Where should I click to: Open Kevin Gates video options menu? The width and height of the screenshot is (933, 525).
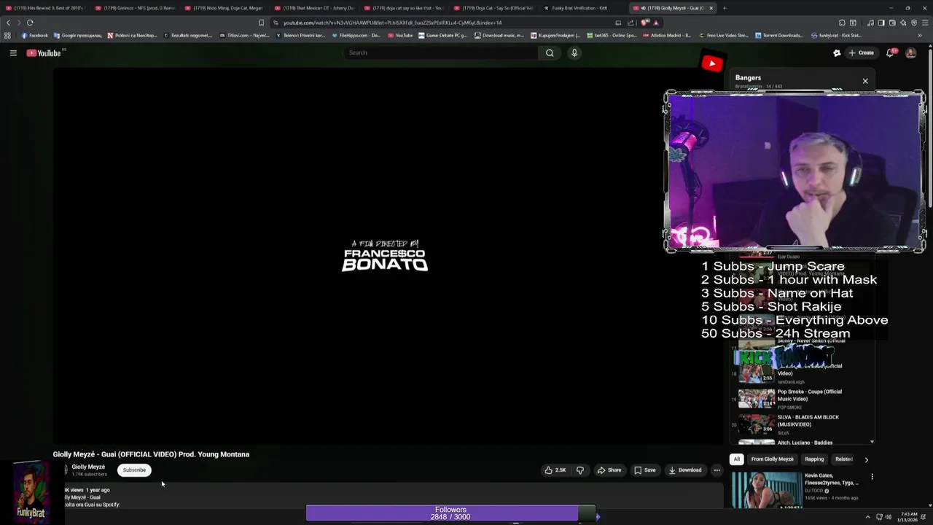pyautogui.click(x=872, y=477)
